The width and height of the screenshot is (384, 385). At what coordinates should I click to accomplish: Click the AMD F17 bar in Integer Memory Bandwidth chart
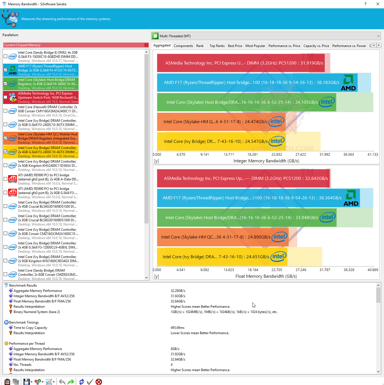click(x=257, y=83)
